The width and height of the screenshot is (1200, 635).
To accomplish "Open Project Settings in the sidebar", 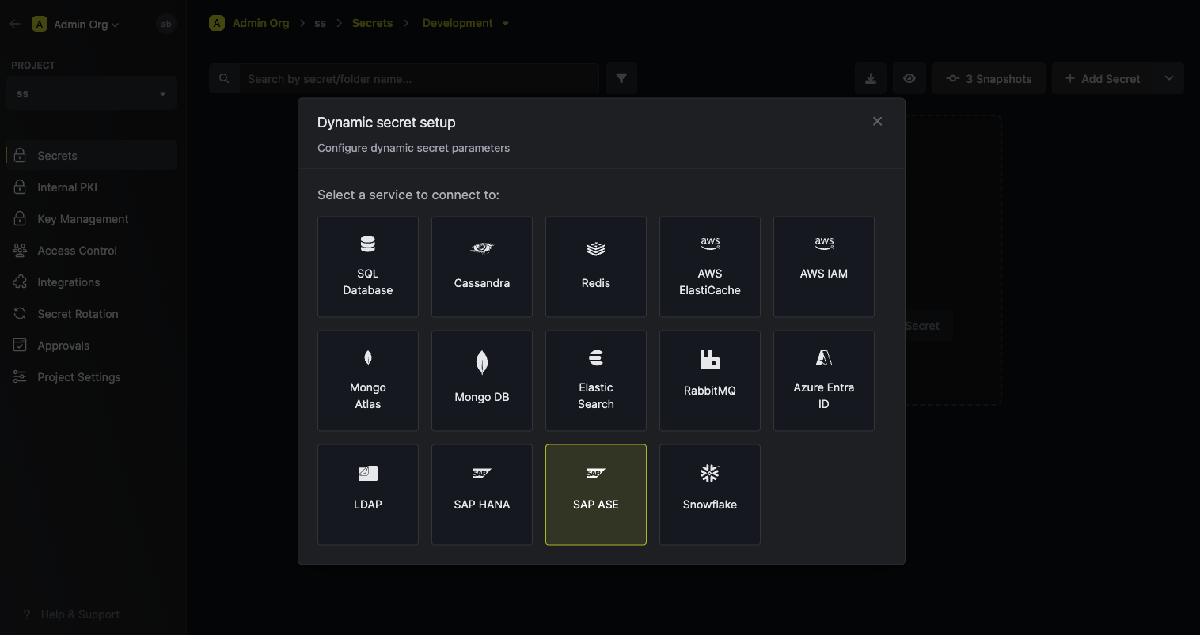I will click(91, 376).
